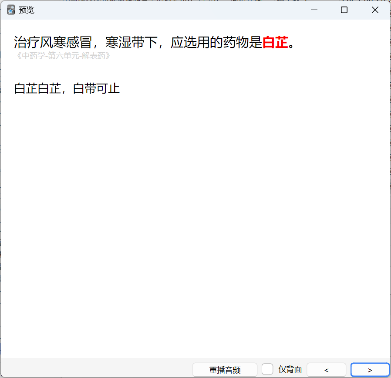The image size is (391, 378).
Task: Minimize the 预览 window
Action: [314, 10]
